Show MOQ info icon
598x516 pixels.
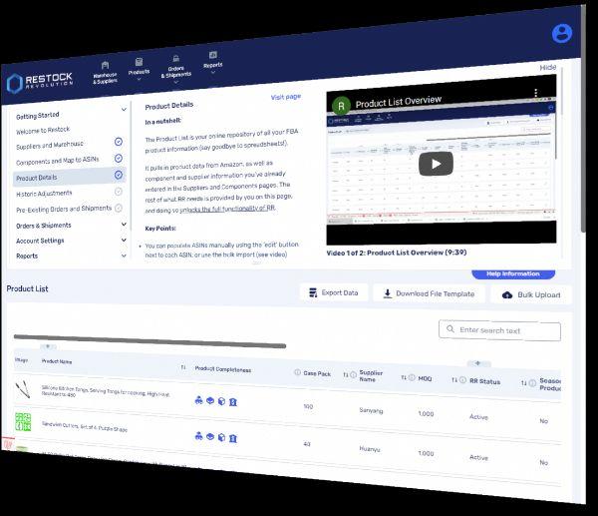462,380
